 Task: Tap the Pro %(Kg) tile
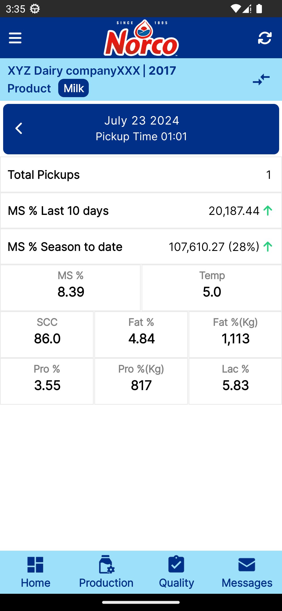tap(141, 381)
